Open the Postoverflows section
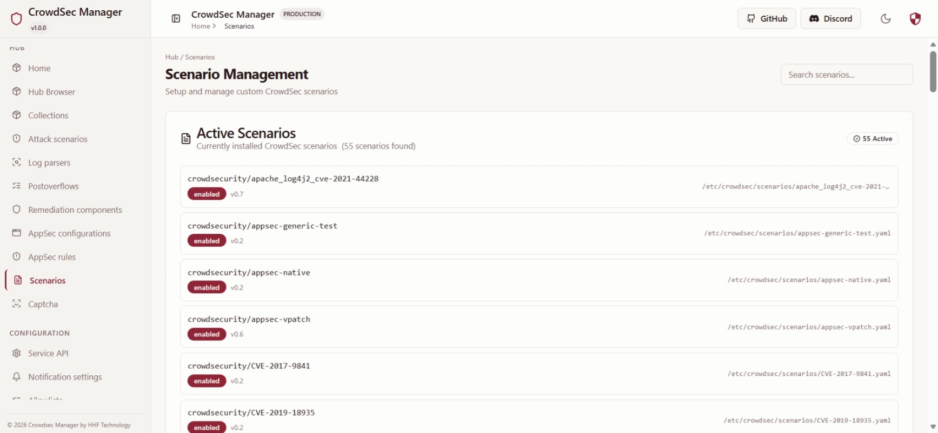 52,186
